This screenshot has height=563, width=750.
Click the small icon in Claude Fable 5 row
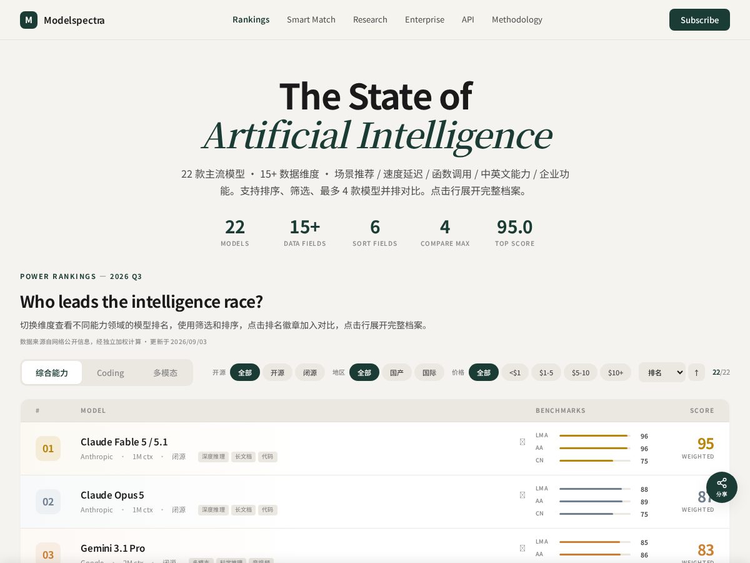pyautogui.click(x=522, y=442)
